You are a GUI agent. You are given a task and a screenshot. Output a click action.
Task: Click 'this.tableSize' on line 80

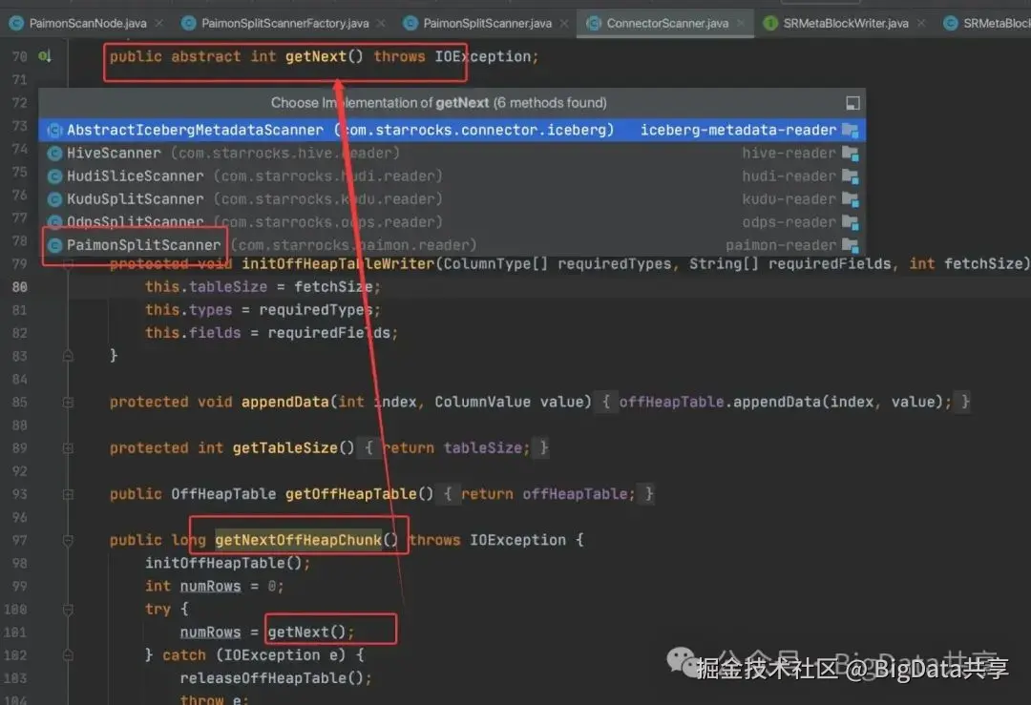[206, 286]
